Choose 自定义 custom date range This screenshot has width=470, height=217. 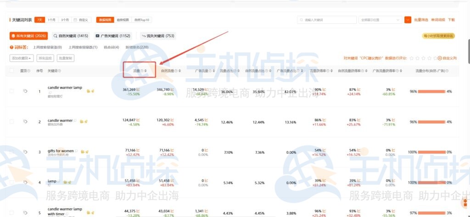click(x=82, y=20)
